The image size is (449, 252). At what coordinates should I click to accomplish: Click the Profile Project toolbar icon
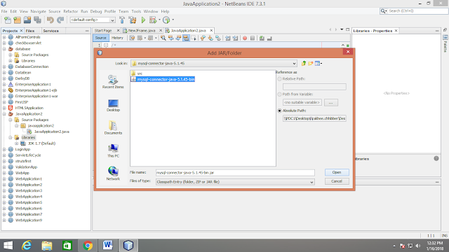point(166,20)
